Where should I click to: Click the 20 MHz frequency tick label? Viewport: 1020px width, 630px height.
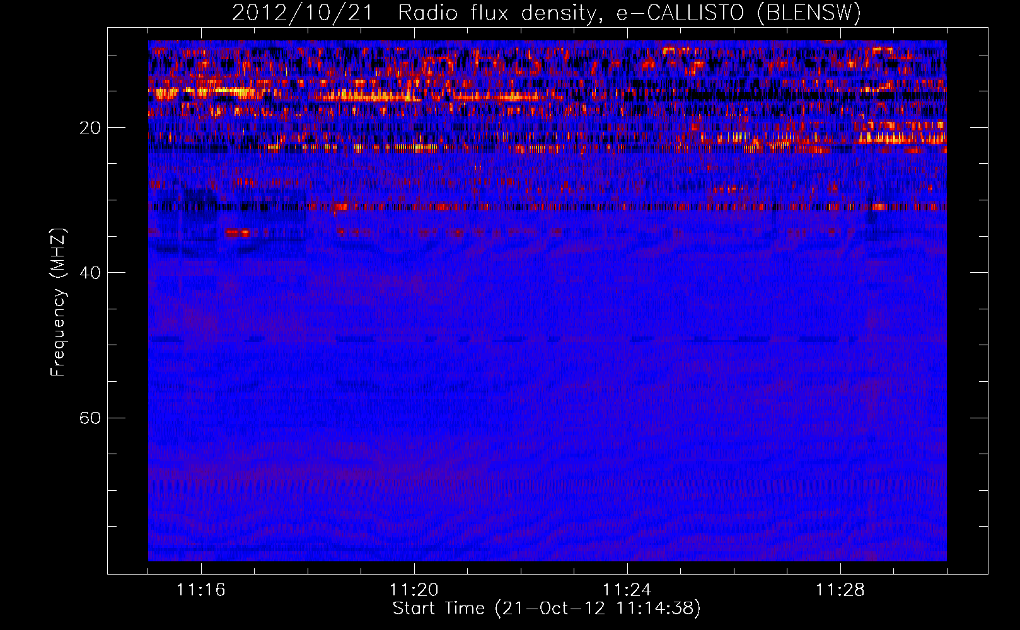90,128
